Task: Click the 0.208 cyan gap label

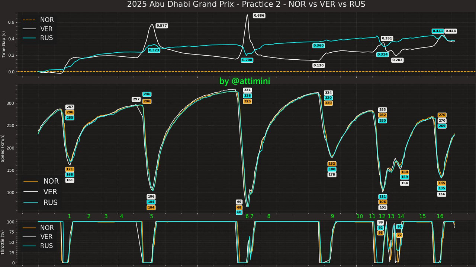Action: tap(247, 60)
